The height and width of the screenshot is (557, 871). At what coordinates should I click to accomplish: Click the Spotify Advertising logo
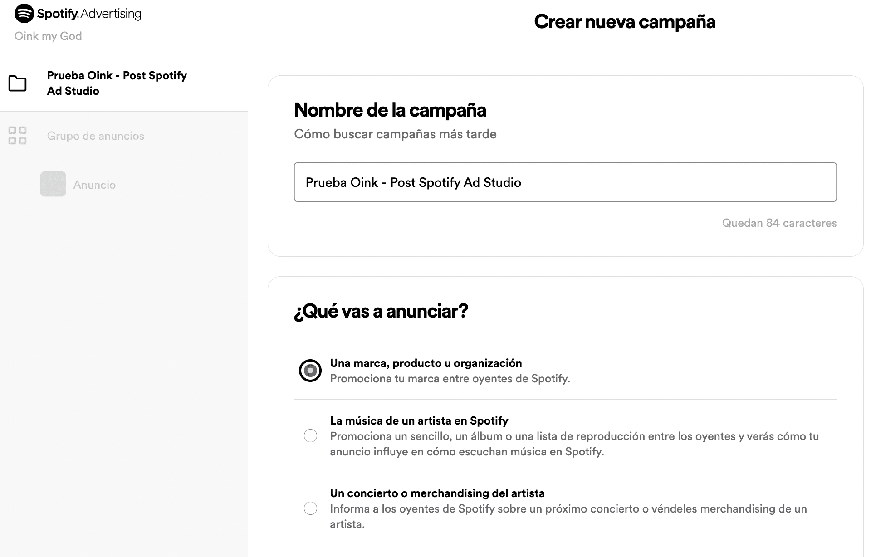[78, 13]
